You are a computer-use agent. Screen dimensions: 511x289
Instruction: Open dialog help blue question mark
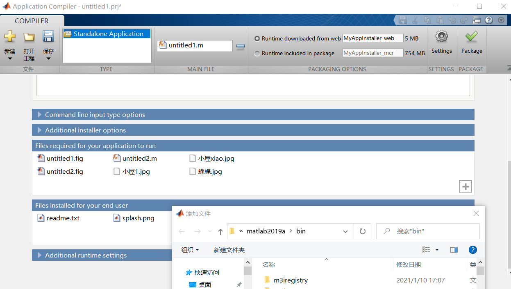[472, 250]
